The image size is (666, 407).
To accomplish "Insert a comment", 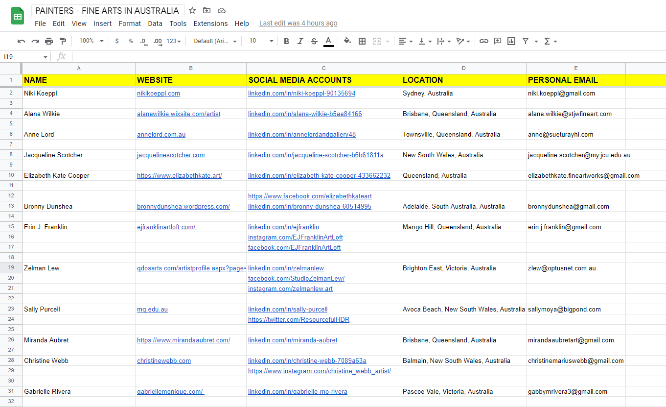I will (498, 41).
